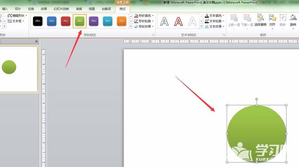This screenshot has width=299, height=167.
Task: Expand the 文本填充 text fill menu
Action: tap(215, 16)
